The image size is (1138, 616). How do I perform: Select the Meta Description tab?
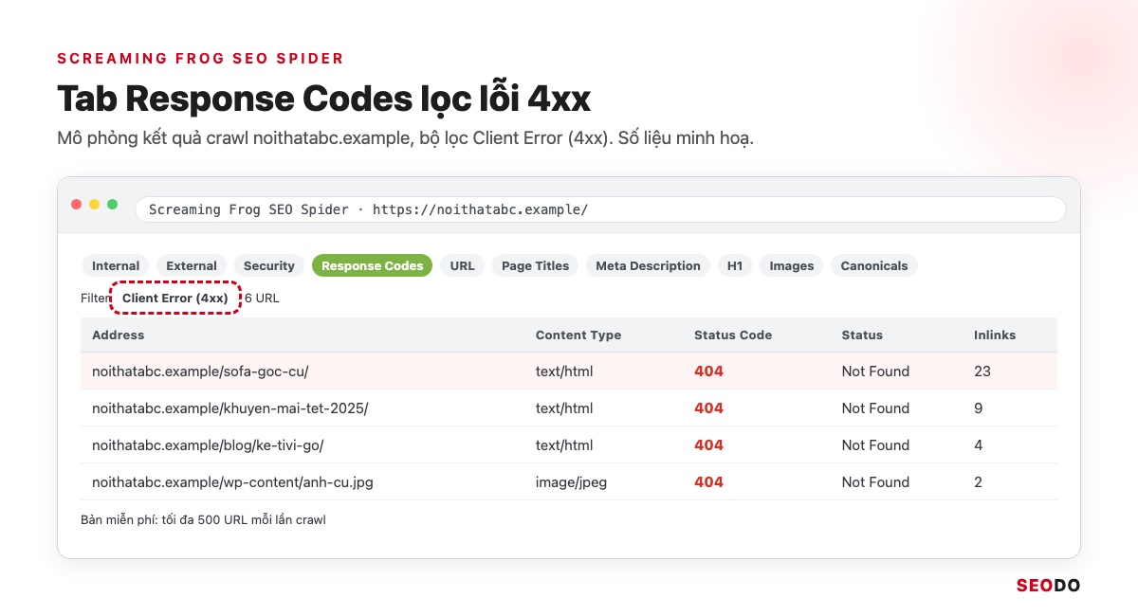(648, 265)
